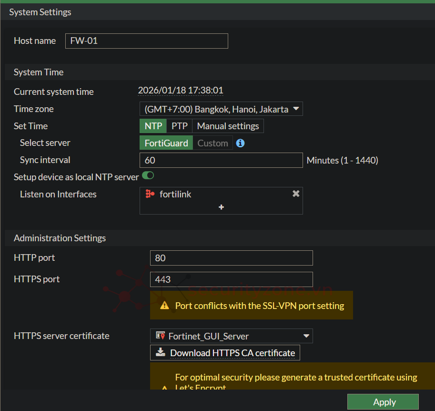Click the info icon beside Custom server

[240, 143]
